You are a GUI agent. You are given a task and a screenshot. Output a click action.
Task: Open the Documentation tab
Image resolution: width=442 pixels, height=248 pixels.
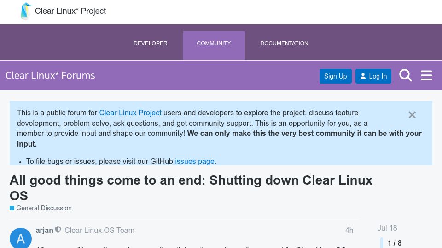(x=284, y=43)
